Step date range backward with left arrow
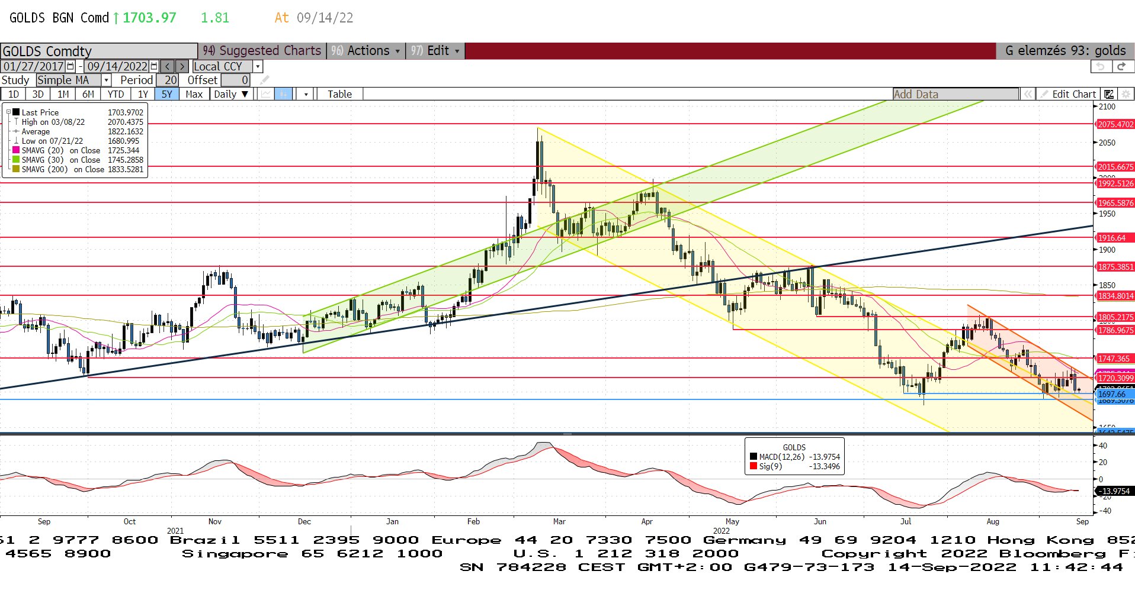The width and height of the screenshot is (1135, 600). tap(168, 66)
